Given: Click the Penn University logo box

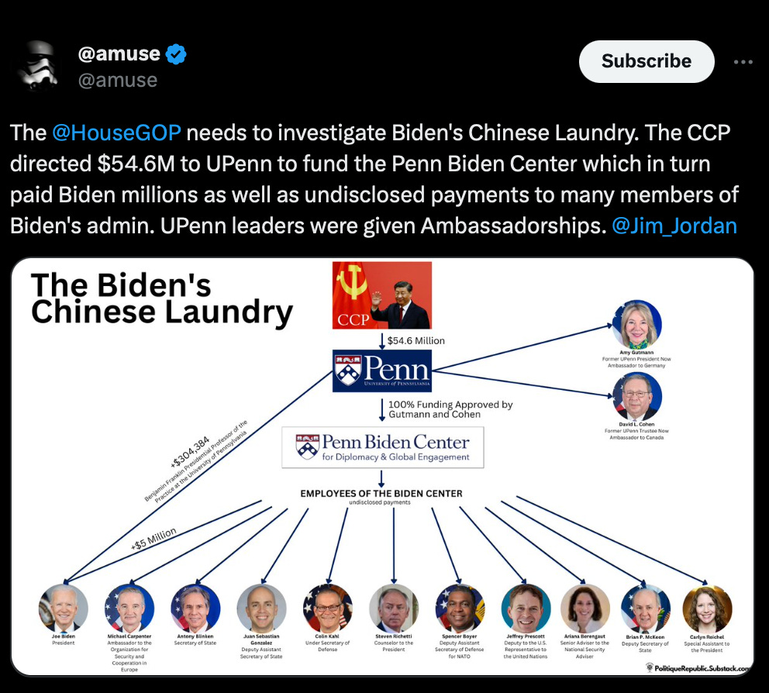Looking at the screenshot, I should 382,371.
